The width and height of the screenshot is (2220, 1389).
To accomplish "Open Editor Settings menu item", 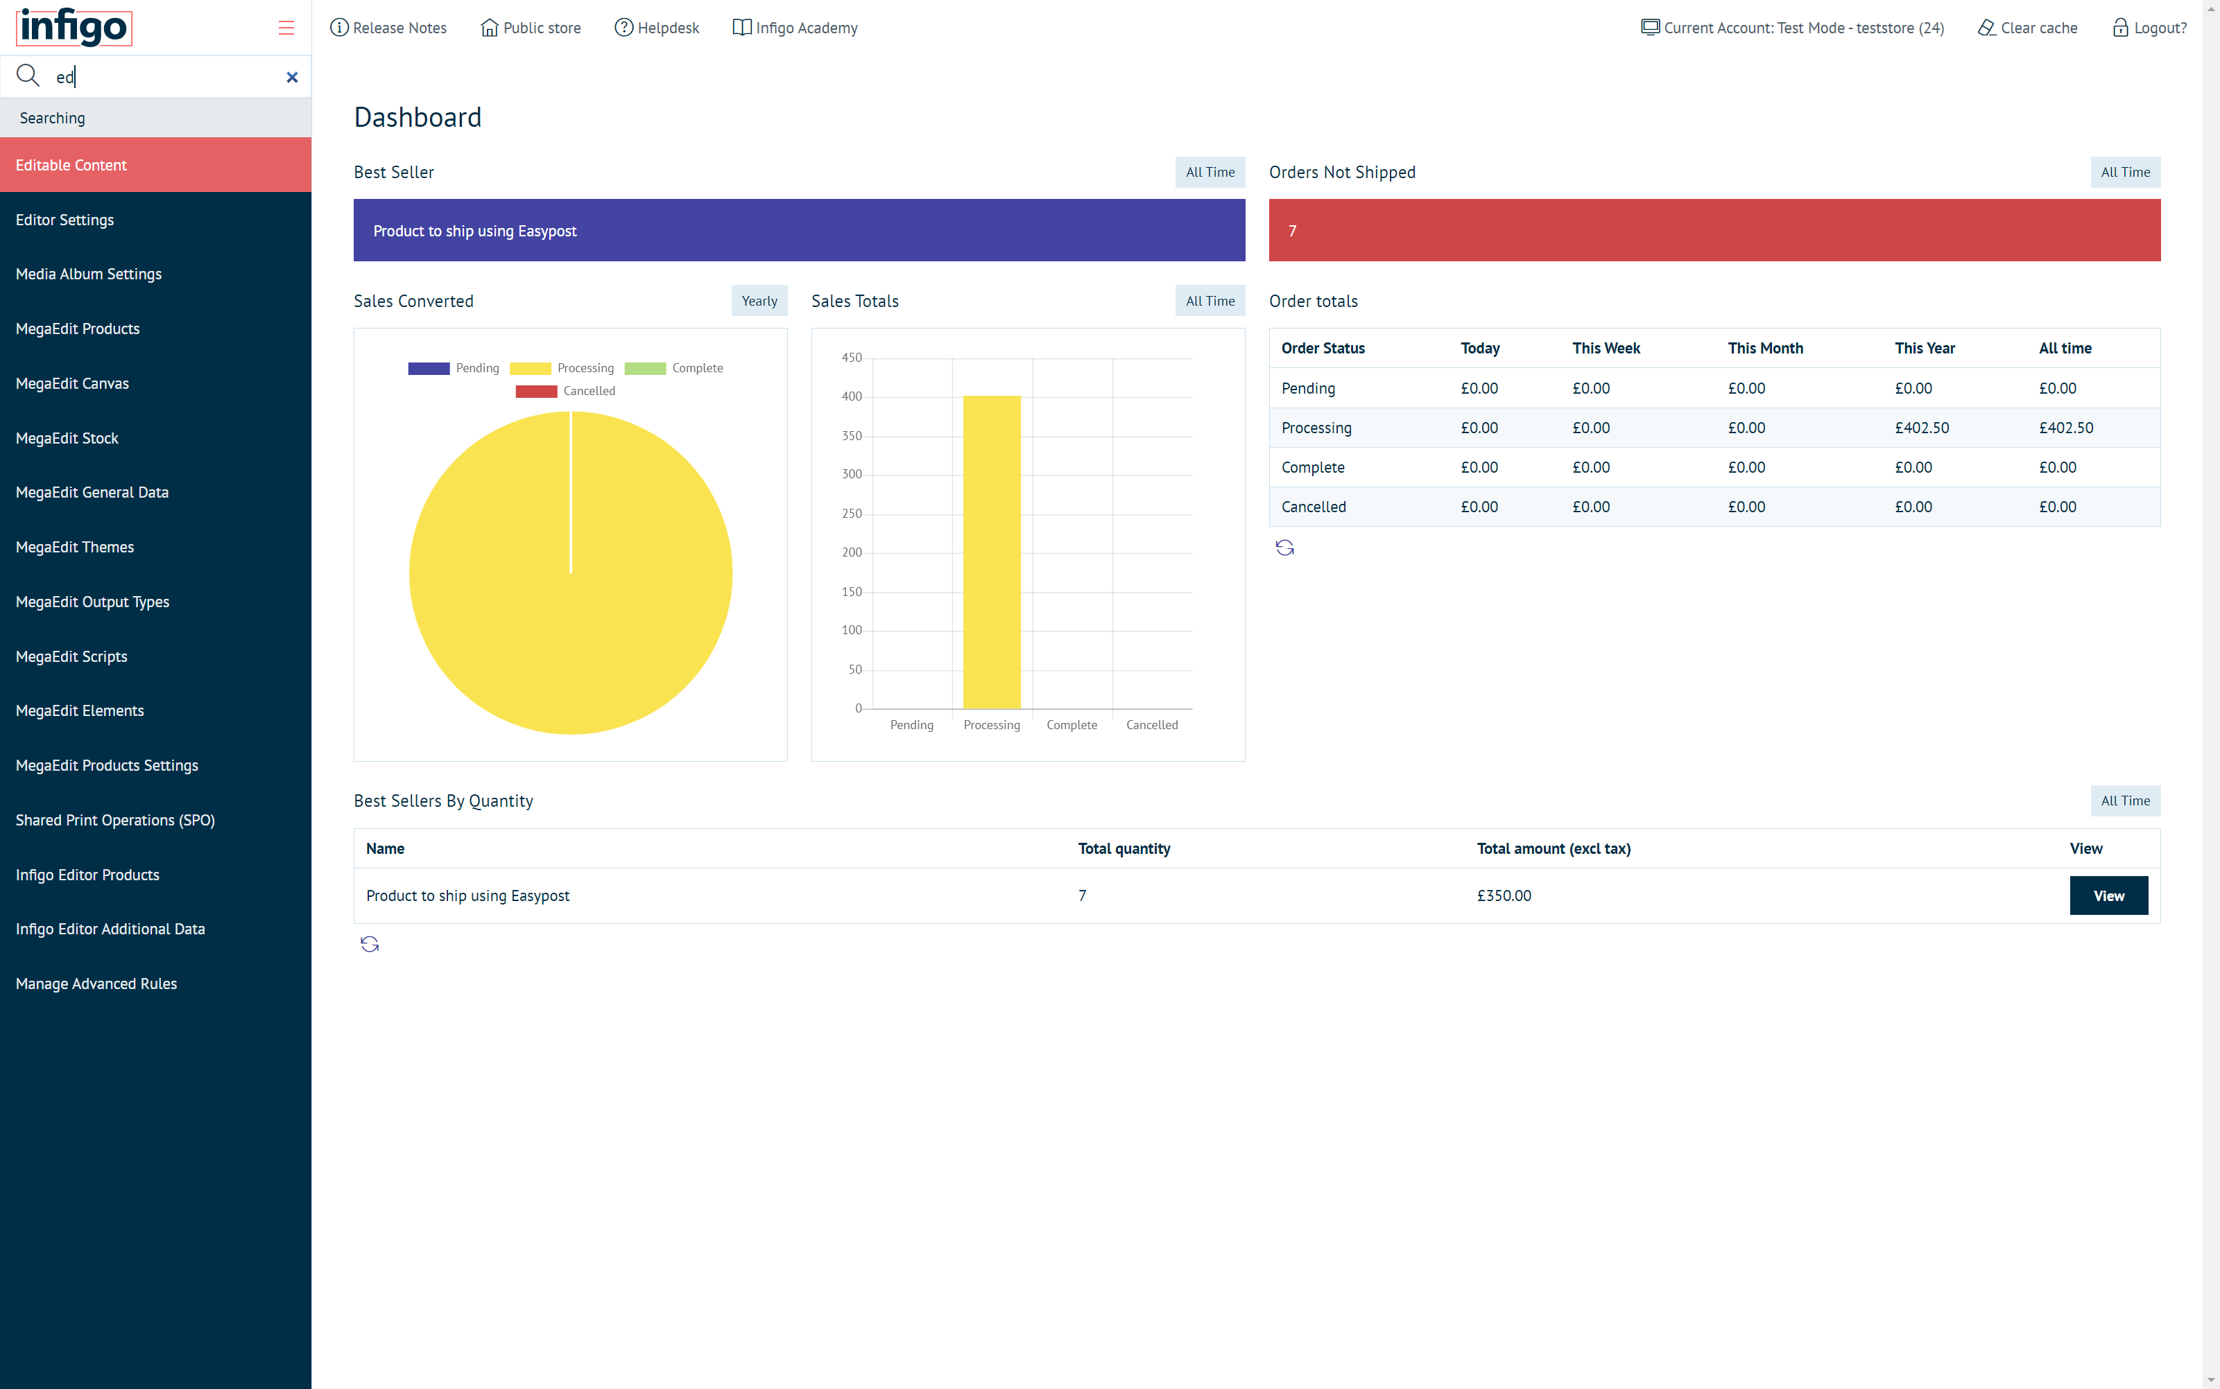I will (155, 220).
